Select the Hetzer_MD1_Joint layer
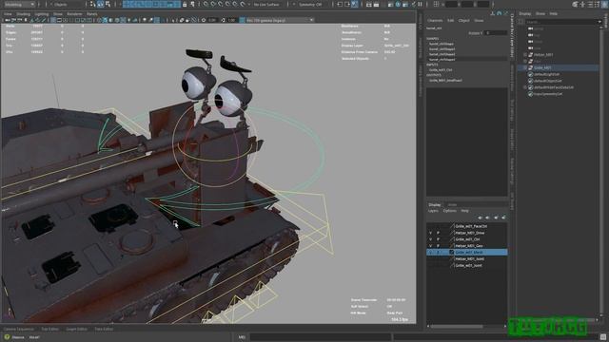The image size is (609, 342). tap(469, 259)
